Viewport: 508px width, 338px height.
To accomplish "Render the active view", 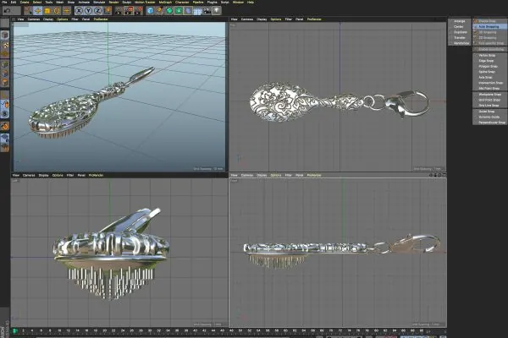I will tap(119, 11).
